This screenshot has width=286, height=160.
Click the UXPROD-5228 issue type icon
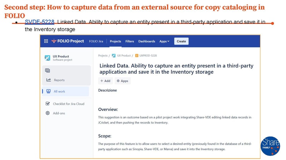tap(137, 56)
